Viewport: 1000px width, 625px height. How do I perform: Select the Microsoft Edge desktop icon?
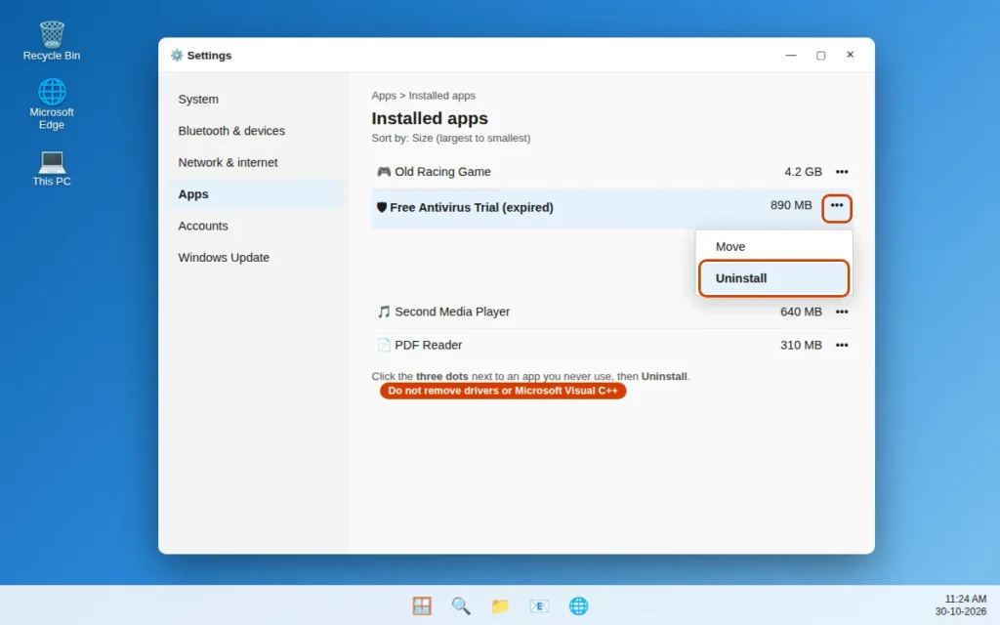click(52, 104)
